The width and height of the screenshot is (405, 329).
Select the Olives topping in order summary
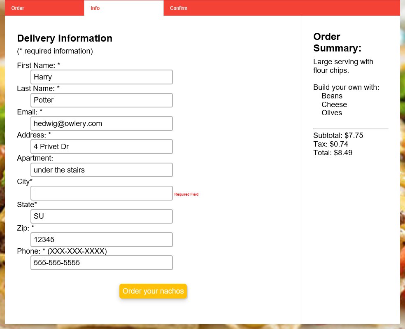pyautogui.click(x=332, y=113)
